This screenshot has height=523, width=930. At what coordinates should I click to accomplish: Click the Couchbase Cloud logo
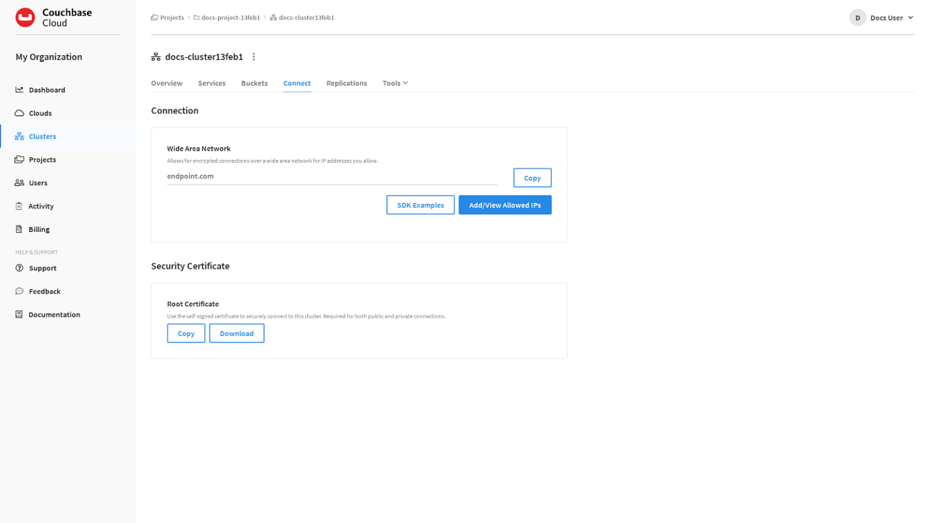tap(51, 17)
